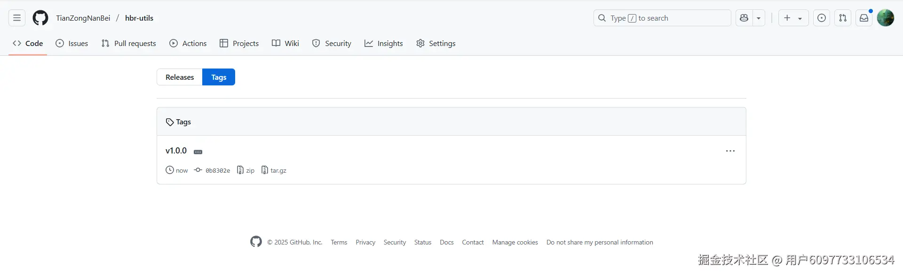The height and width of the screenshot is (275, 903).
Task: Click footer GitHub logo
Action: tap(256, 242)
